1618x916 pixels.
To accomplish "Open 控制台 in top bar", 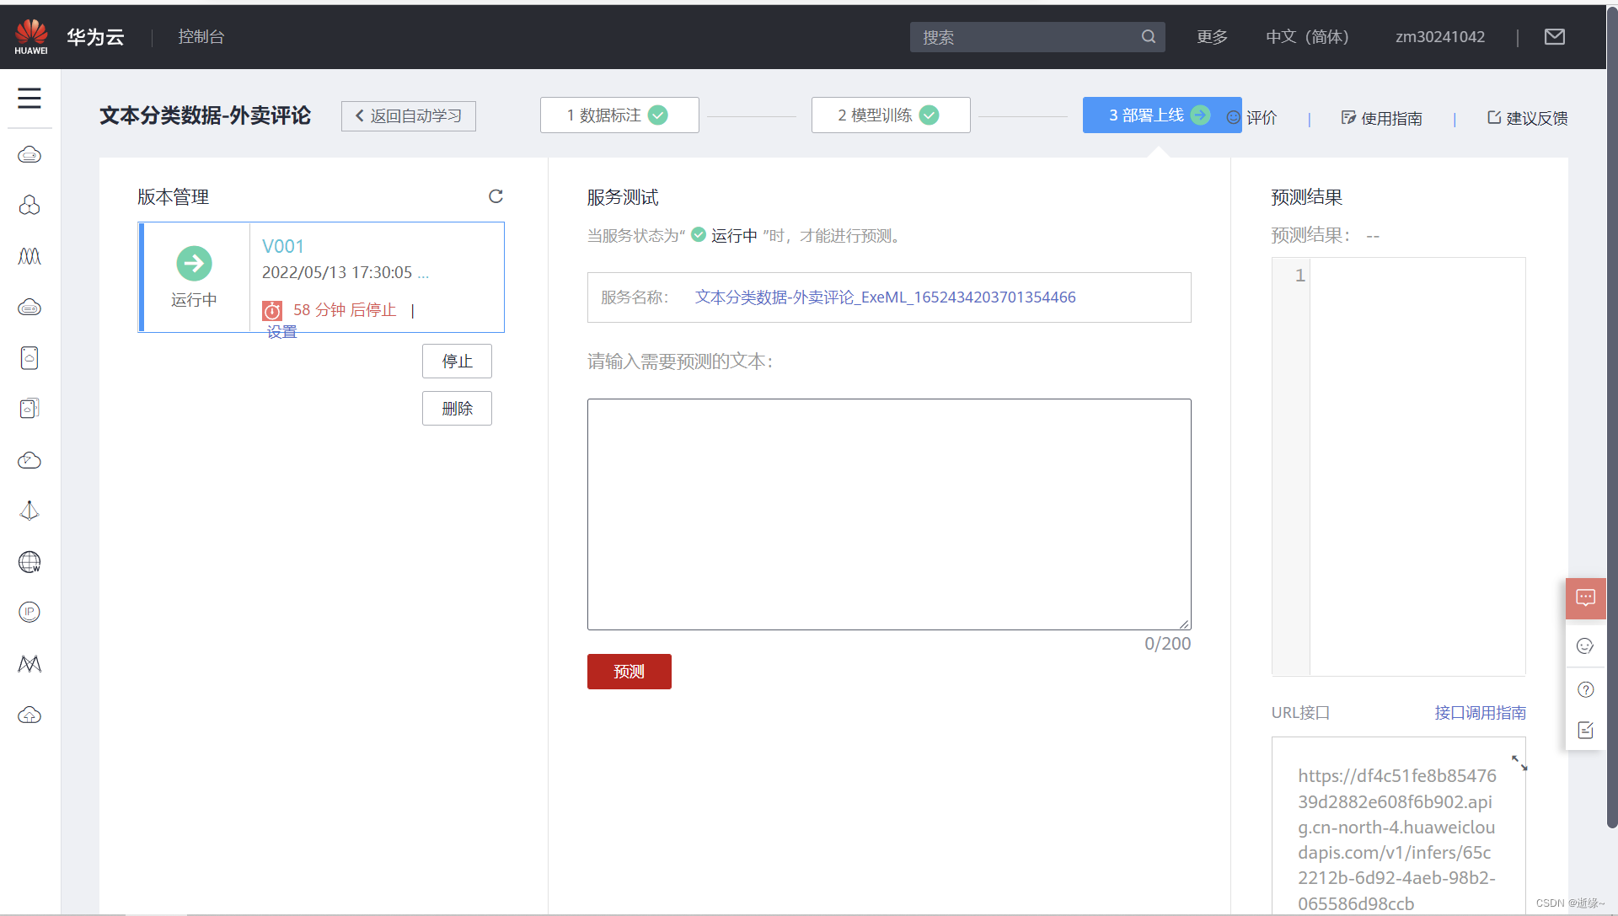I will click(x=201, y=37).
